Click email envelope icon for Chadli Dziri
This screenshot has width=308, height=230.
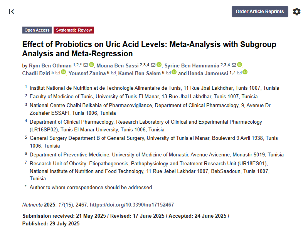(x=58, y=72)
